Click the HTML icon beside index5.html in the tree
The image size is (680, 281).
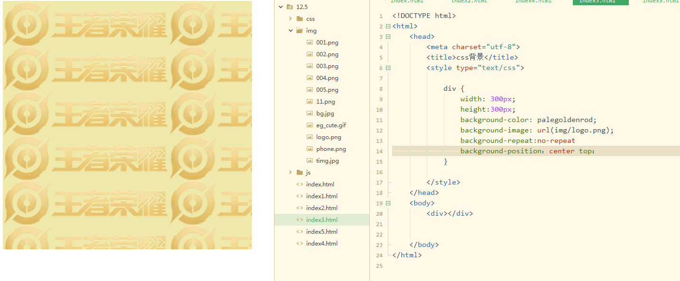point(299,232)
